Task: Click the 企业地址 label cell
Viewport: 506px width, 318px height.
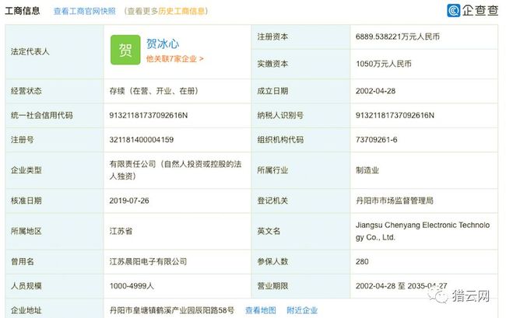Action: [54, 309]
